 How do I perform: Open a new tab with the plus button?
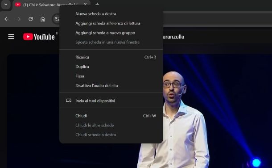[x=97, y=4]
